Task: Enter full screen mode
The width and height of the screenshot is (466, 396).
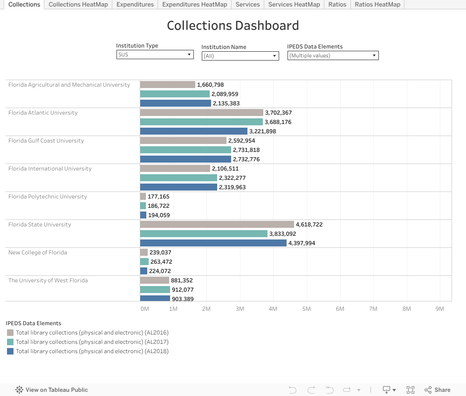Action: (x=411, y=390)
